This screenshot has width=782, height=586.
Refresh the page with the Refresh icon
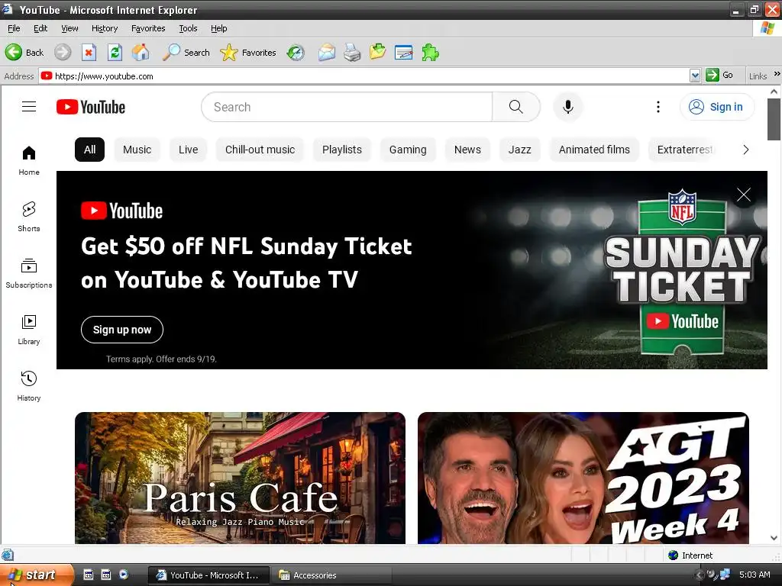(115, 53)
